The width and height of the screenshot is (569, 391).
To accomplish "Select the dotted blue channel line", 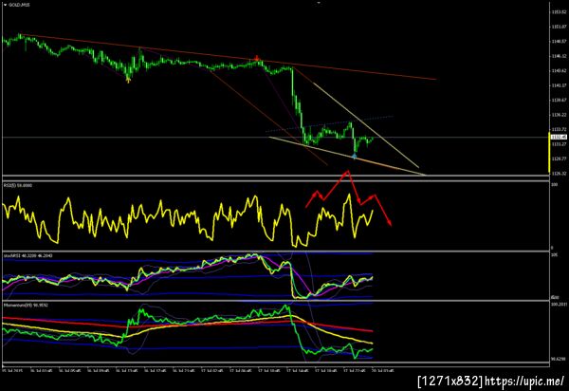I will pyautogui.click(x=329, y=123).
